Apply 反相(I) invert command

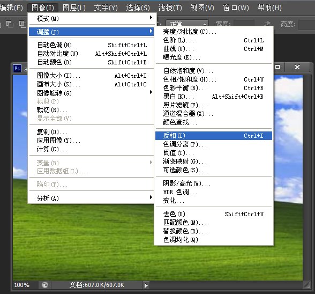pos(214,136)
